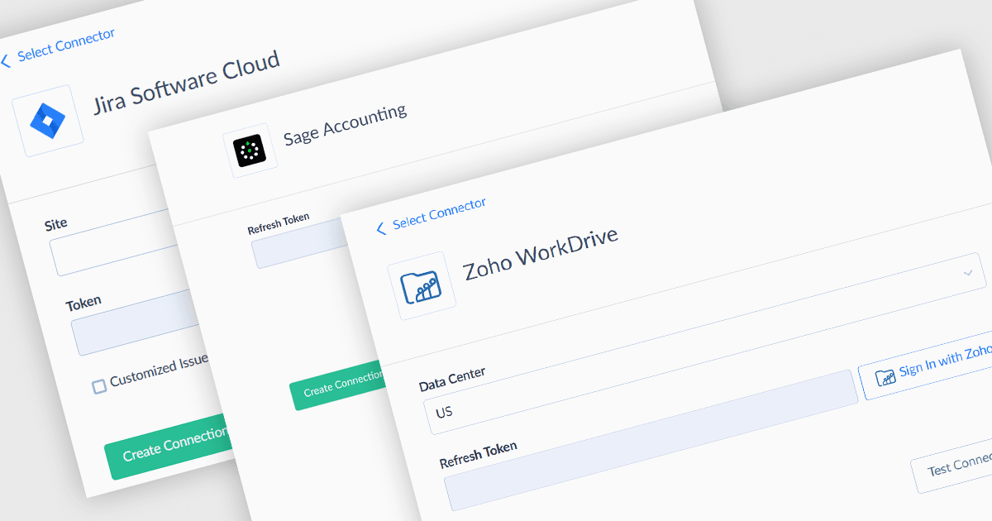Click Create Connection in the Sage Accounting panel
This screenshot has height=521, width=992.
[x=337, y=386]
